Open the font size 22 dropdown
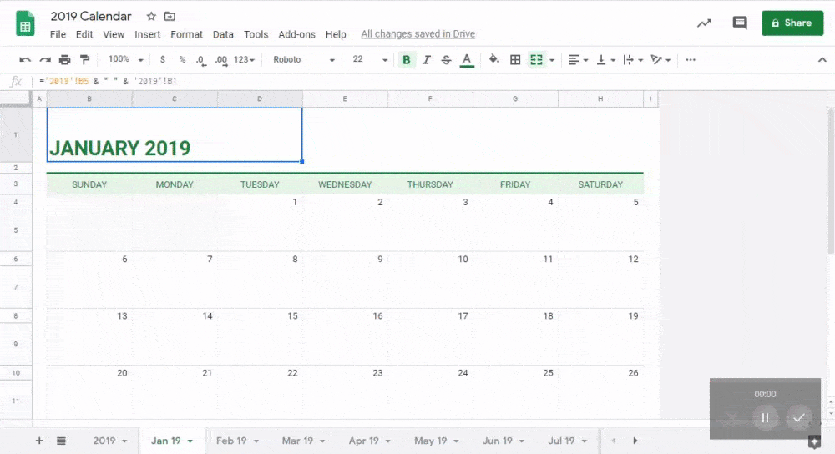 (370, 60)
